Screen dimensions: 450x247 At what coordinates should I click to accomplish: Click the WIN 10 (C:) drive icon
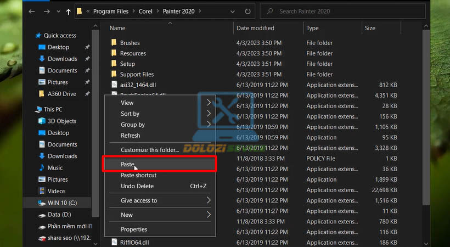tap(42, 203)
